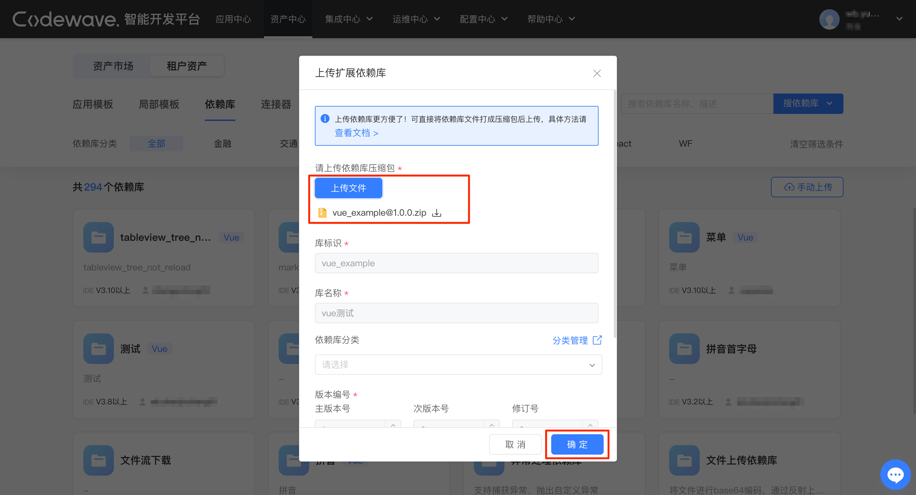
Task: Open the 拼音首字母 library card title
Action: tap(731, 348)
